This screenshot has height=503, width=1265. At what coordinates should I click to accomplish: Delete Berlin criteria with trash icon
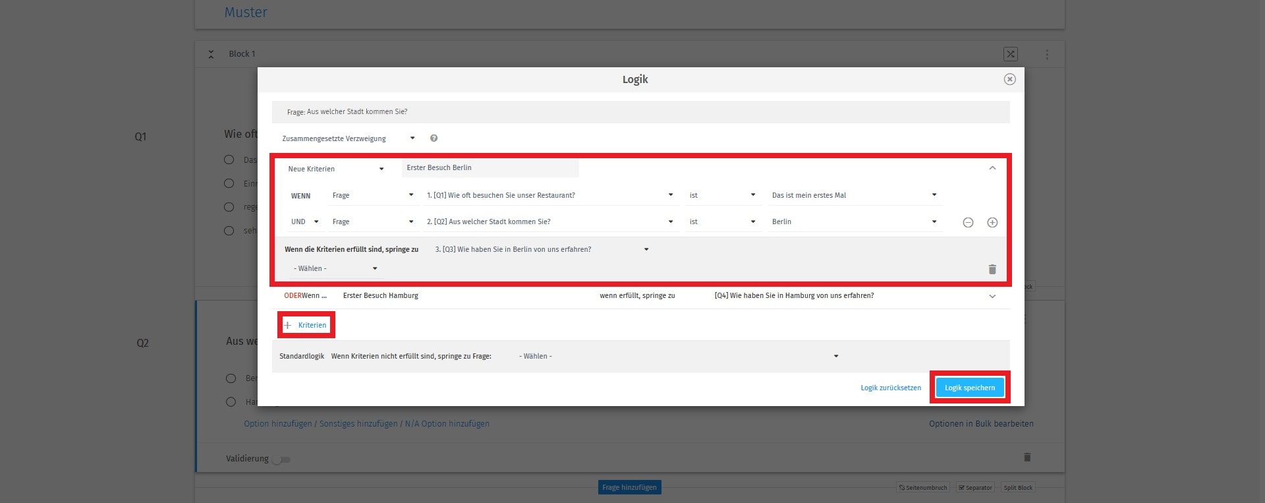[x=992, y=269]
